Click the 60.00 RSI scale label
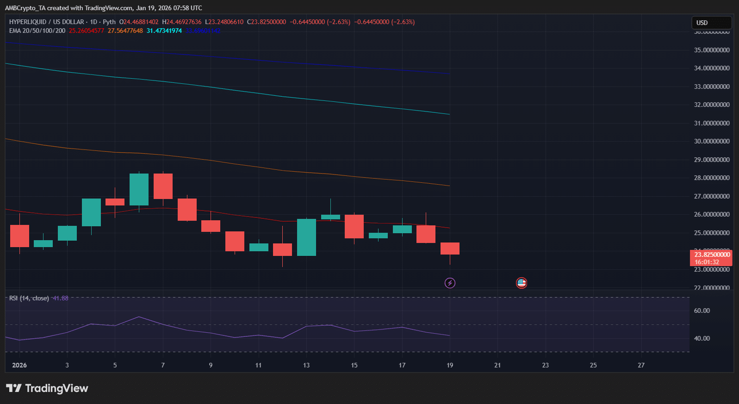Viewport: 739px width, 404px height. click(702, 311)
